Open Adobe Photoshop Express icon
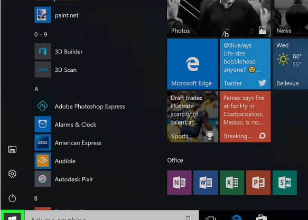308x220 pixels. point(43,106)
